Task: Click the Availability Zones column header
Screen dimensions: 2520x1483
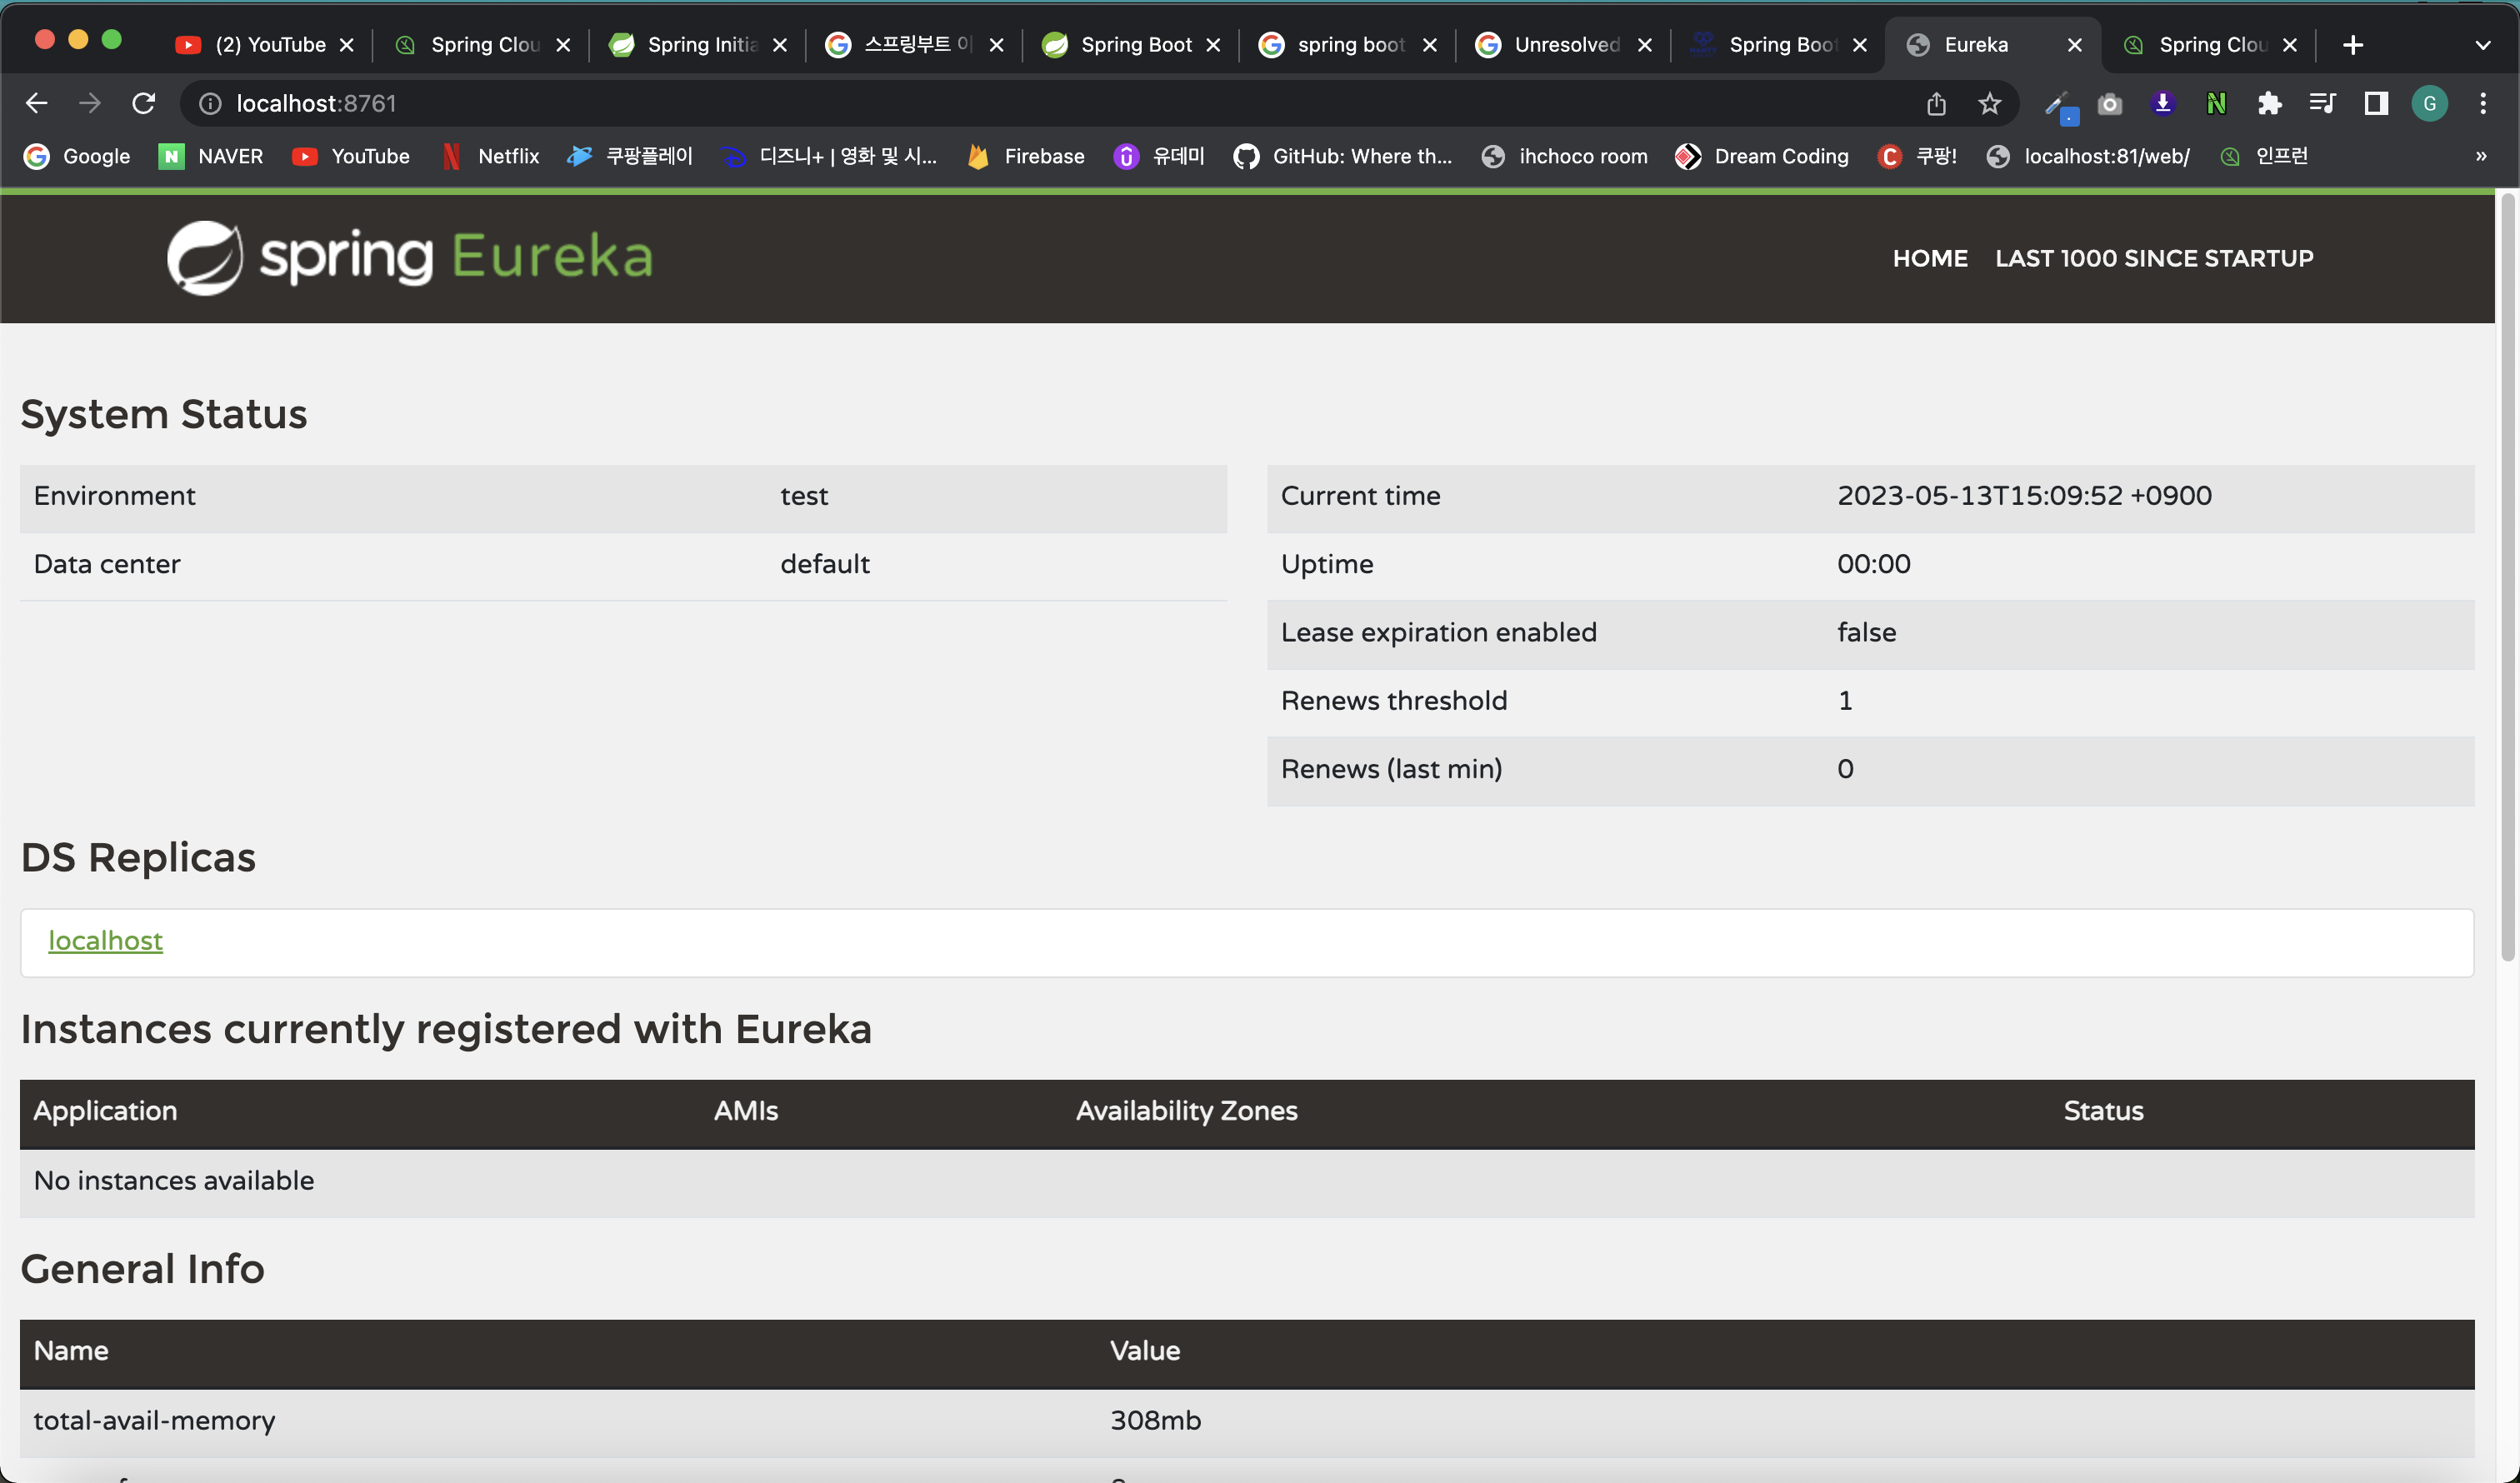Action: 1187,1111
